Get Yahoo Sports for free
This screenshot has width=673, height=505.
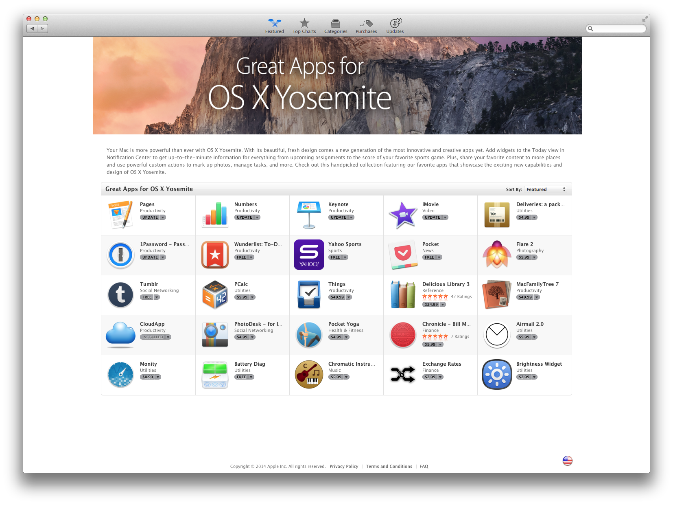[x=335, y=257]
